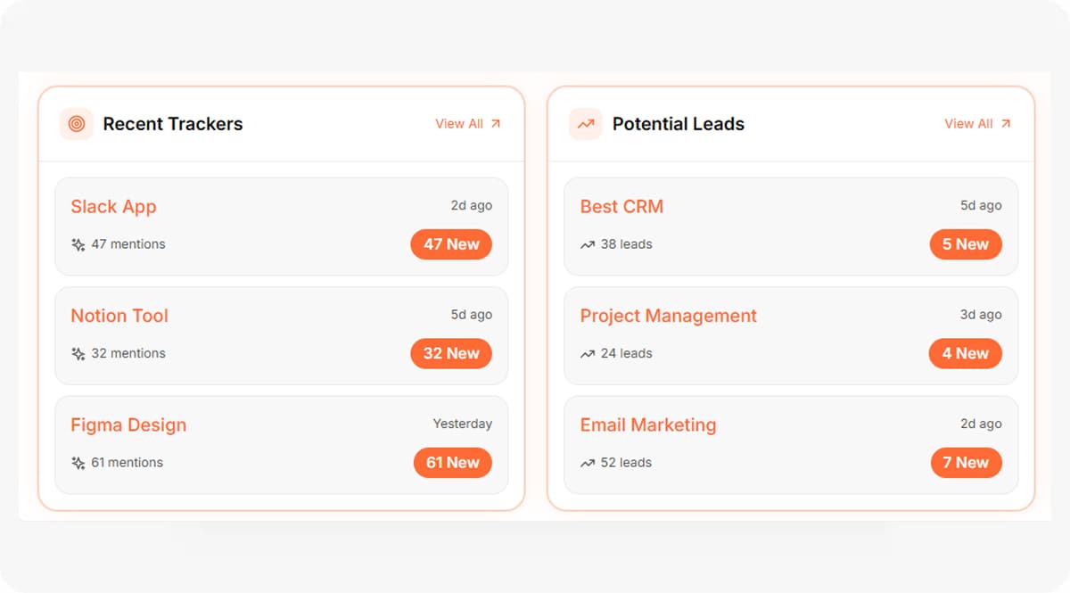Select the leads arrow icon under Project Management
The height and width of the screenshot is (593, 1070).
coord(587,353)
